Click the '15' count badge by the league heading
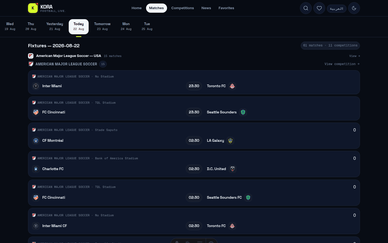 click(103, 64)
